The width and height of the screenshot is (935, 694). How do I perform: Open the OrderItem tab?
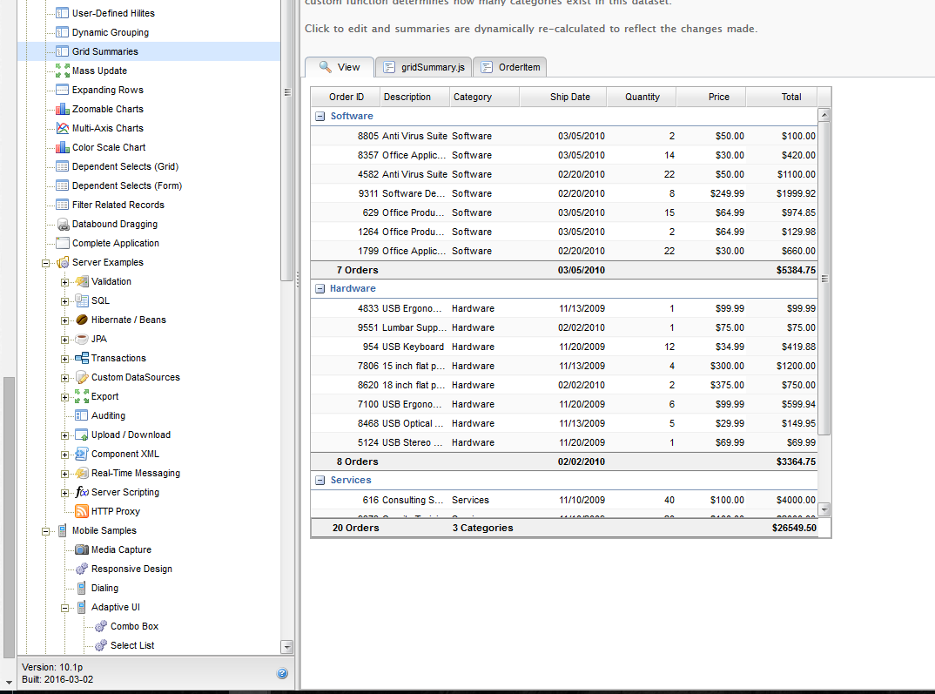pyautogui.click(x=510, y=67)
